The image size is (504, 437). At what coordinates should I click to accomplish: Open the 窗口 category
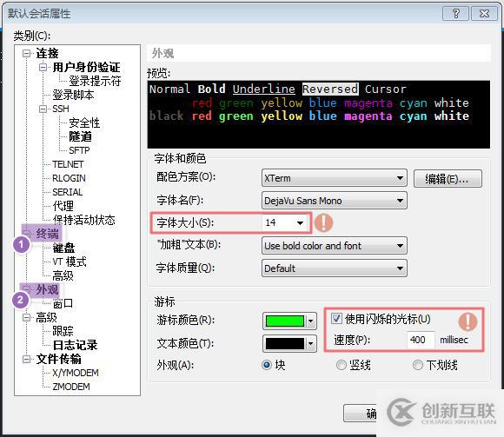[x=63, y=303]
